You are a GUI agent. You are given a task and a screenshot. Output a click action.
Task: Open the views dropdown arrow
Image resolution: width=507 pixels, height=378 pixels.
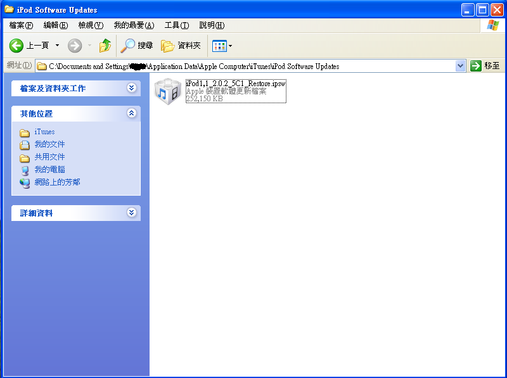coord(230,46)
